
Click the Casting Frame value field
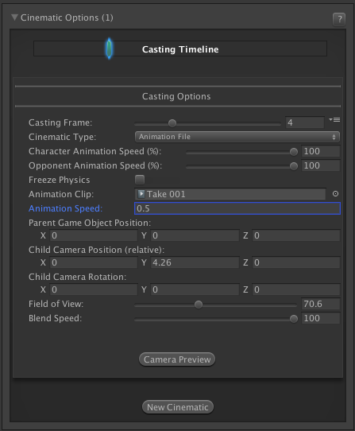305,122
